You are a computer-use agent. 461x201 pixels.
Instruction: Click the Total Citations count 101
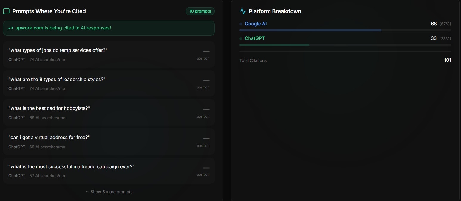coord(447,60)
